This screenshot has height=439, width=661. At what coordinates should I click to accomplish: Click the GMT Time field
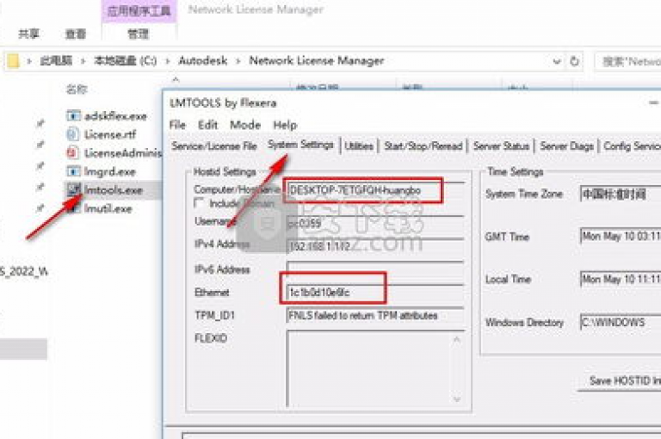pyautogui.click(x=621, y=236)
